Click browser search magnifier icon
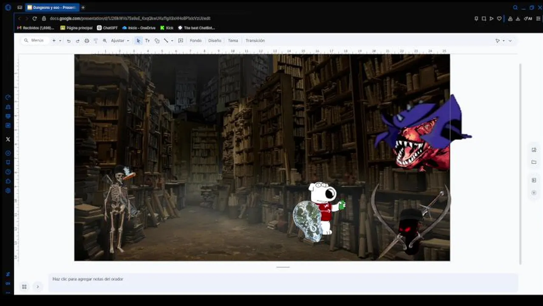This screenshot has width=543, height=306. coord(515,7)
